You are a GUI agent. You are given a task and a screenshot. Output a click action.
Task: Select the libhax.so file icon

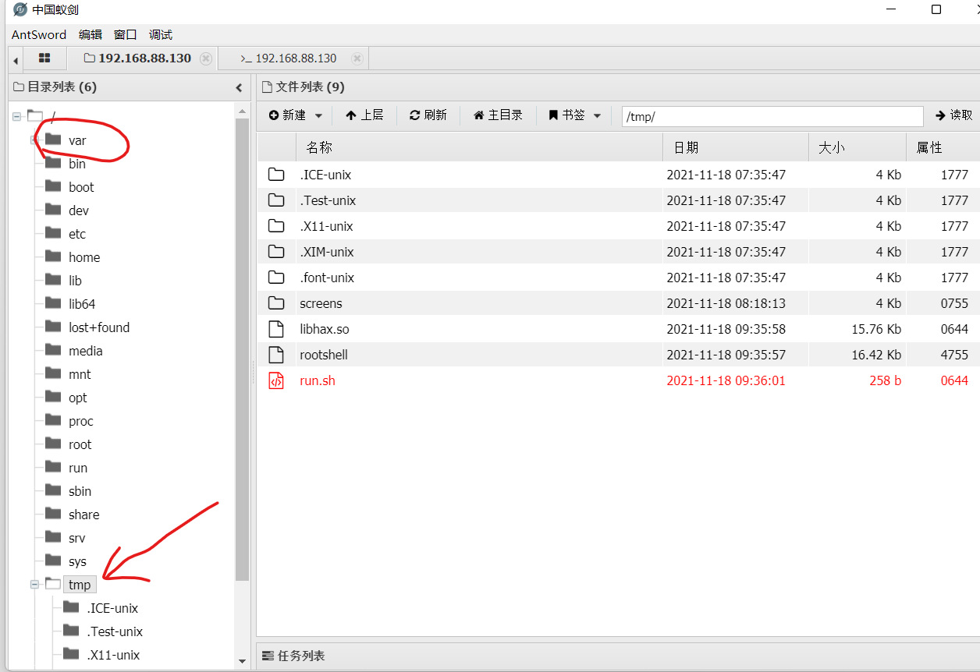pos(276,329)
